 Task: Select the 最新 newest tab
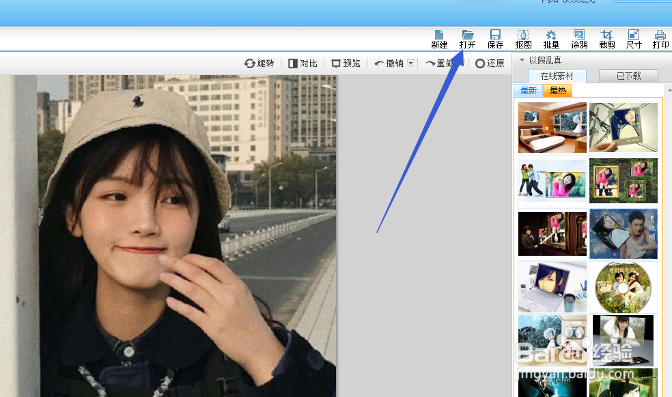[529, 90]
